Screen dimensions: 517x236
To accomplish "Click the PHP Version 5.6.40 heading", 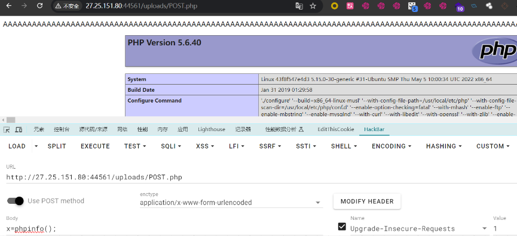I will [x=164, y=43].
